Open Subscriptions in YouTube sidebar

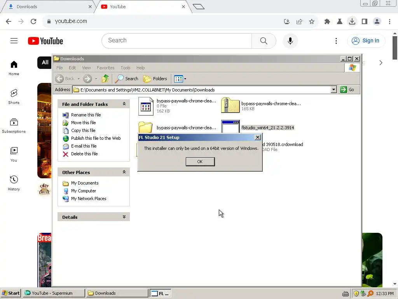point(14,126)
